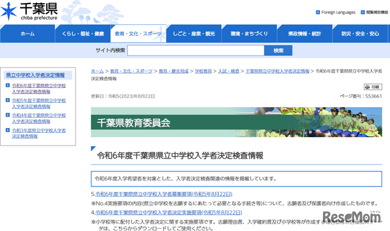Image resolution: width=390 pixels, height=231 pixels.
Task: Open 閲覧補助機能 accessibility link
Action: point(377,12)
